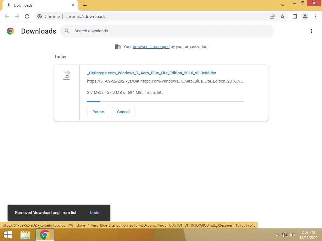Click the blue download progress bar
This screenshot has width=322, height=241.
click(x=165, y=101)
